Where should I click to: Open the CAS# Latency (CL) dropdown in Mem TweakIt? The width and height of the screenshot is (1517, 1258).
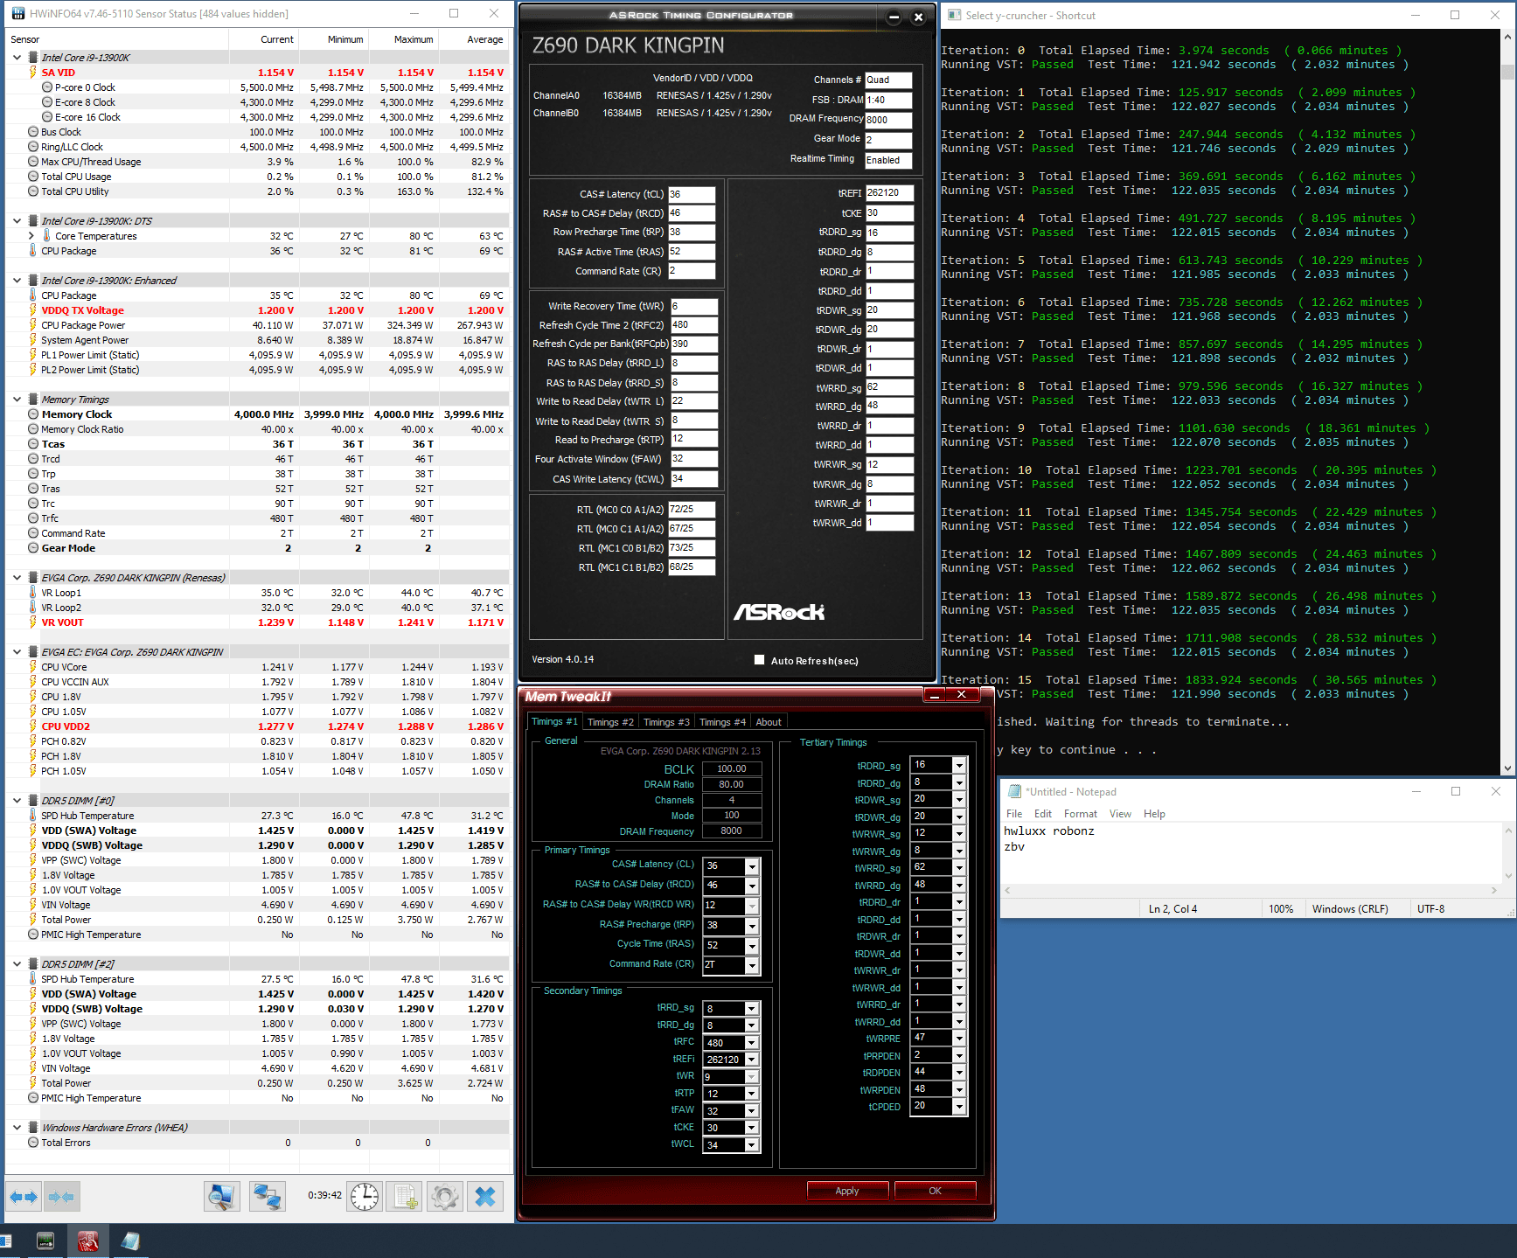pos(752,865)
